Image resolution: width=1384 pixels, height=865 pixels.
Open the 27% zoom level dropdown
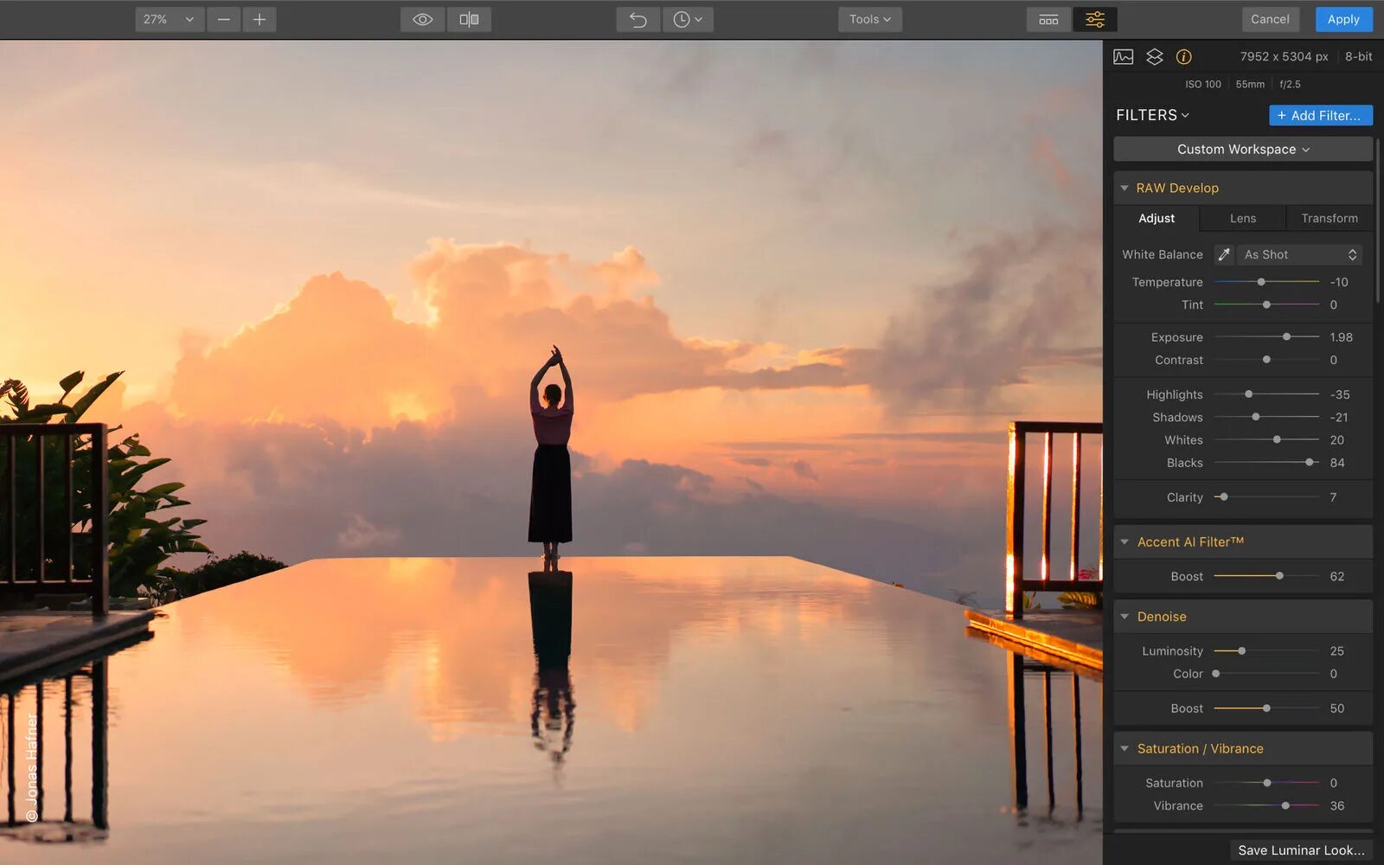coord(170,19)
